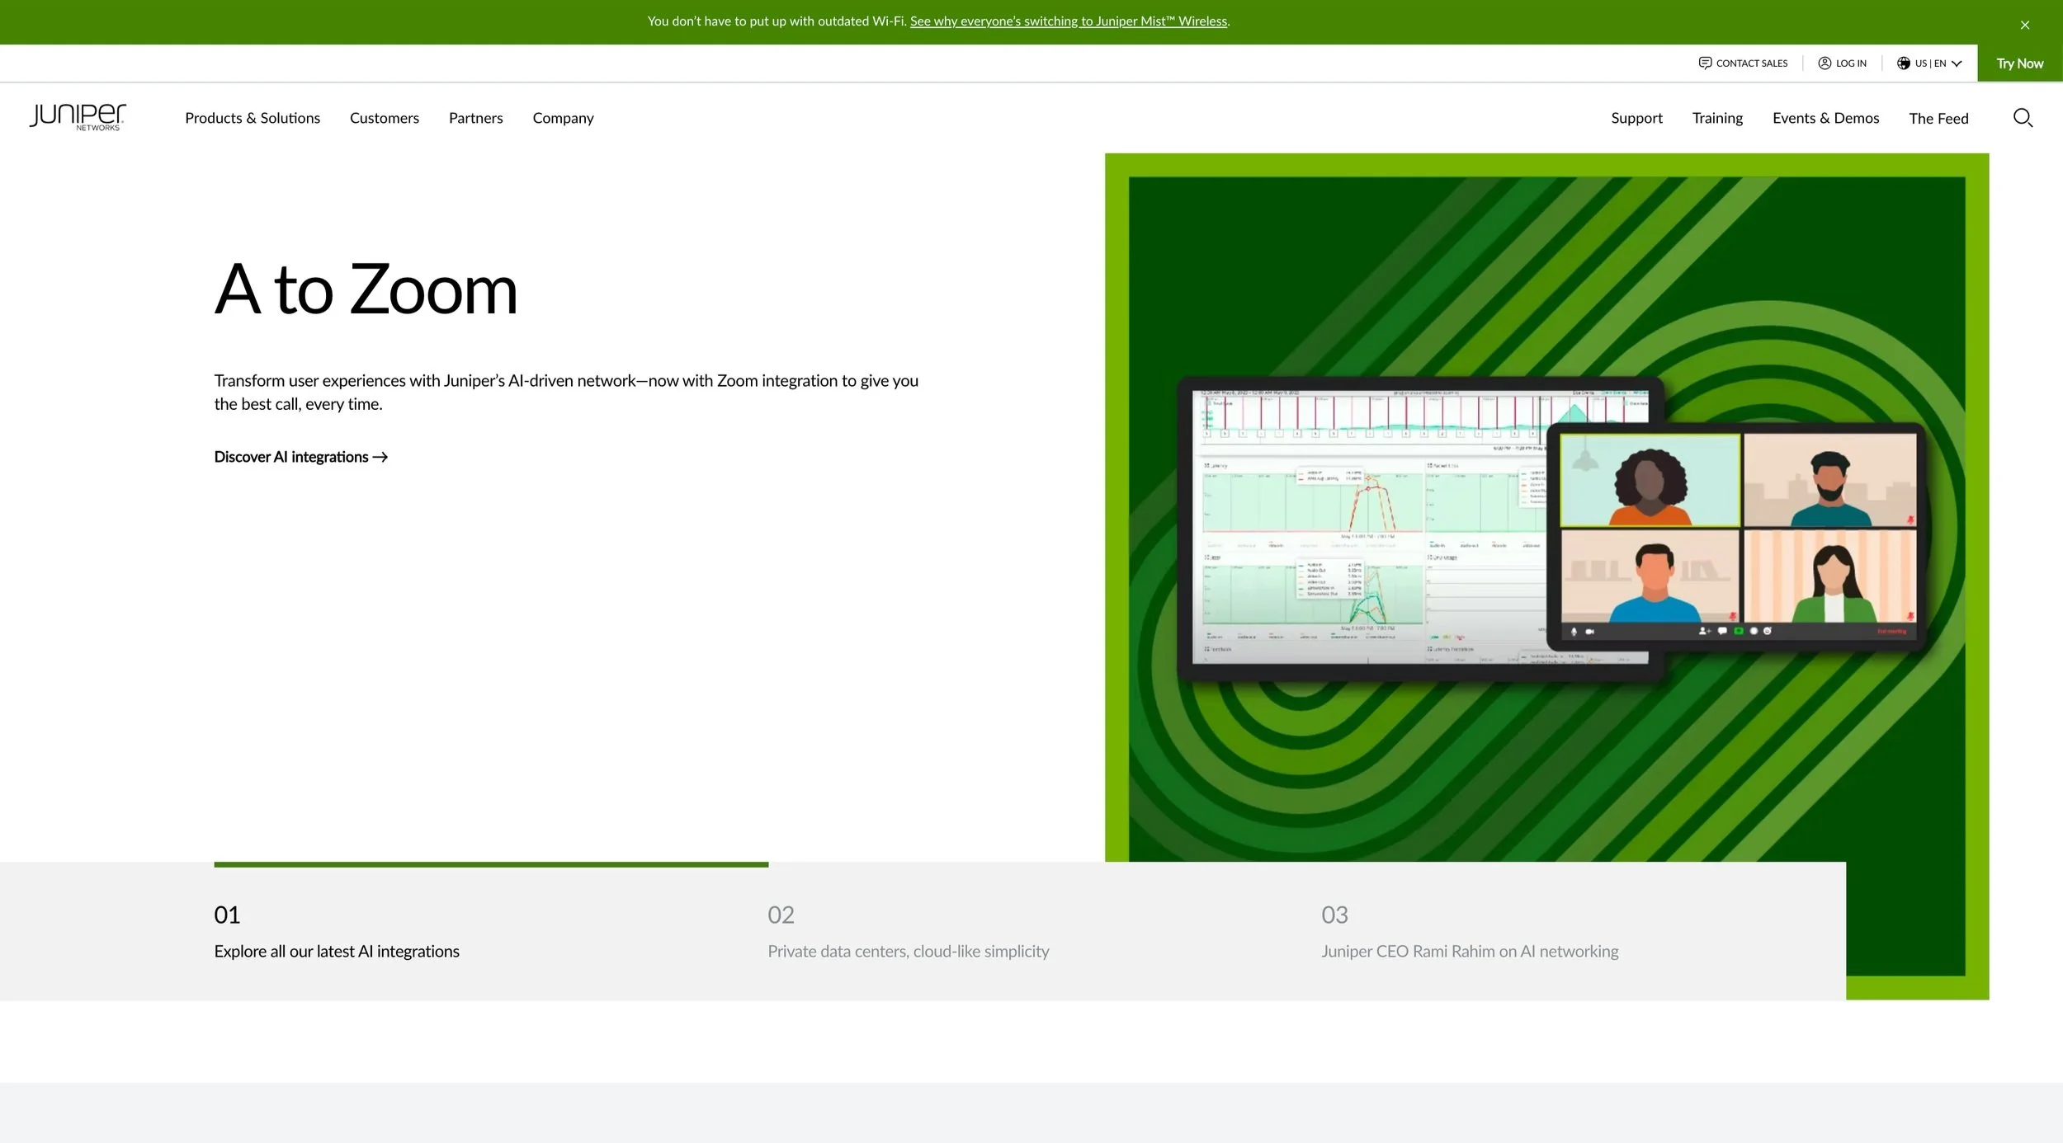This screenshot has height=1143, width=2063.
Task: Click the Log In link
Action: pos(1842,63)
